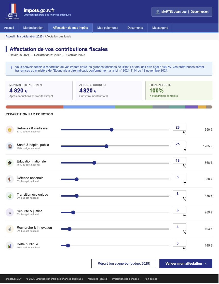Click the '10% budget national' text
This screenshot has width=219, height=284.
[29, 248]
